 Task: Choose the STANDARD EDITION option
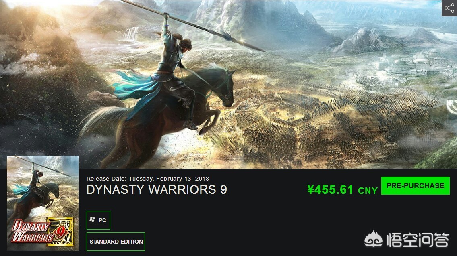tap(116, 242)
